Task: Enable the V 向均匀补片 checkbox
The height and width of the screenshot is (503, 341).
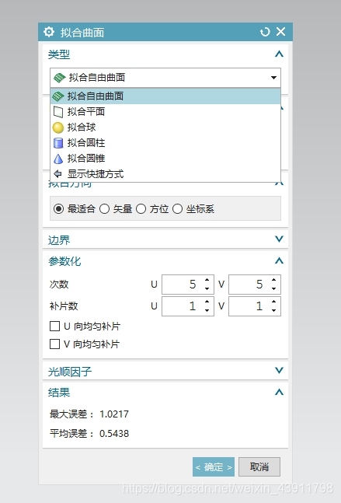Action: point(55,344)
